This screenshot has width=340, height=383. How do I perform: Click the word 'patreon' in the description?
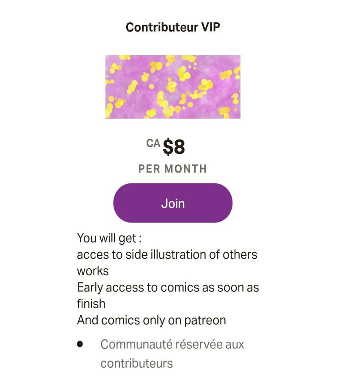(x=205, y=320)
